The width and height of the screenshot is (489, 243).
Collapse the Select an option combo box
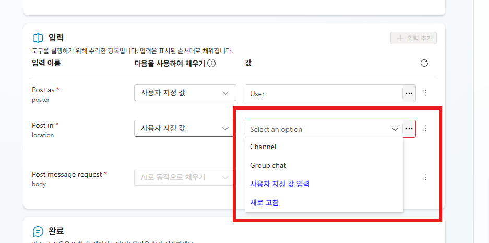395,129
